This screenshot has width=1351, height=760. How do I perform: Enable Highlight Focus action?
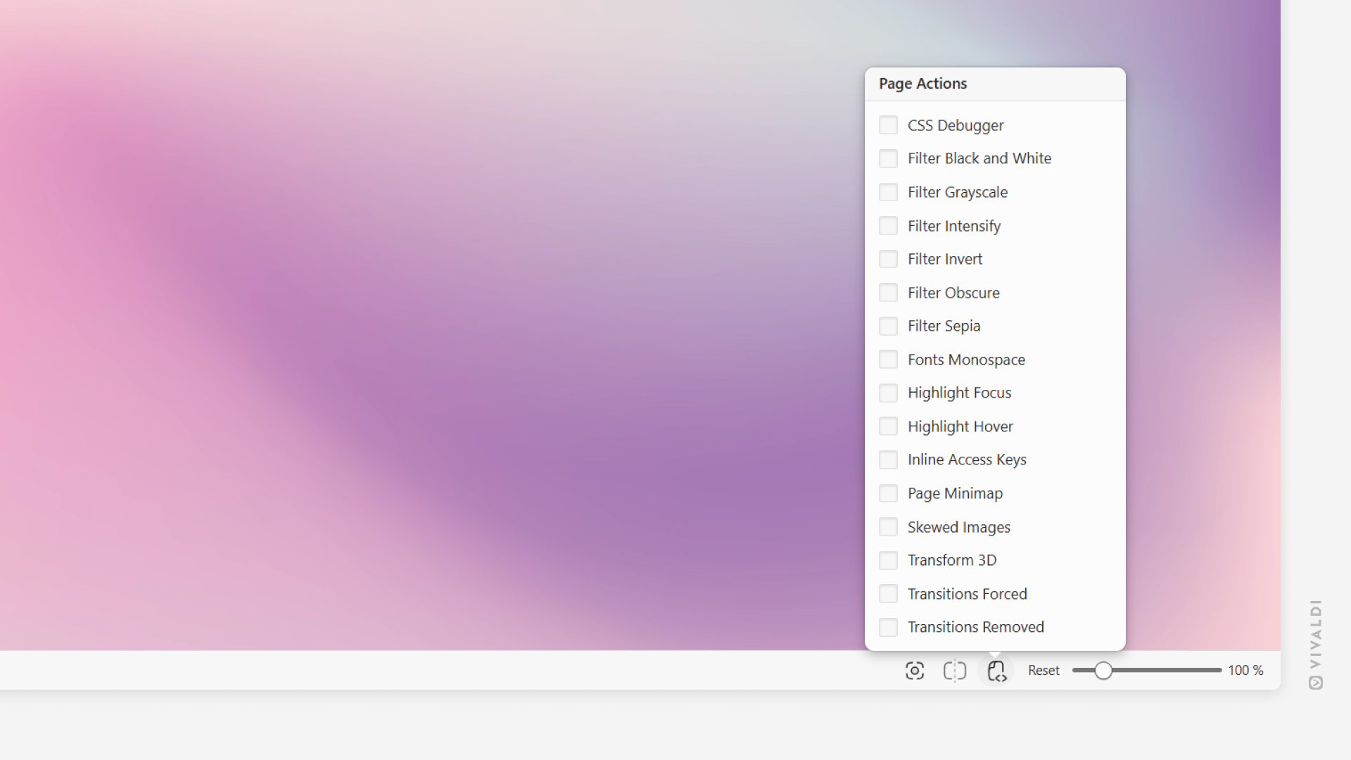pyautogui.click(x=888, y=393)
